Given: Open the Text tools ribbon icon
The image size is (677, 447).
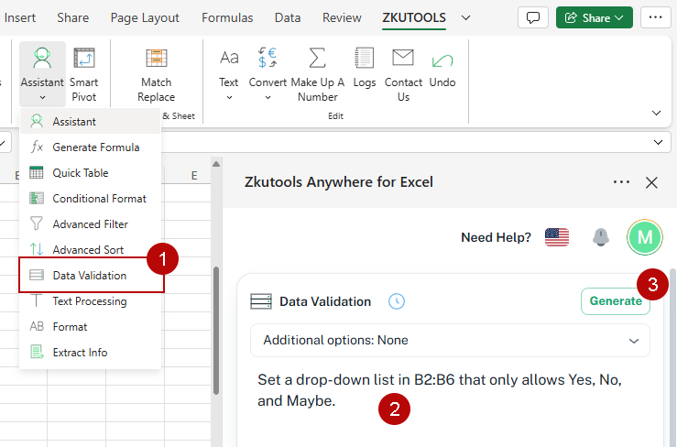Looking at the screenshot, I should pos(229,57).
